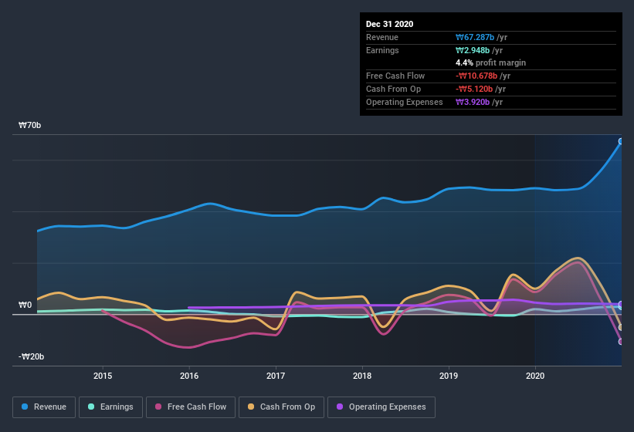Click the 2016 x-axis label

pos(189,376)
